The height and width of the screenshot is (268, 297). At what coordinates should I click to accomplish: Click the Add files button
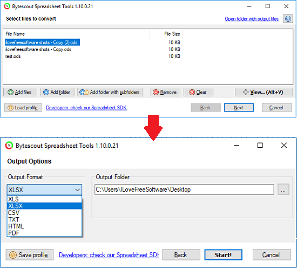(21, 92)
